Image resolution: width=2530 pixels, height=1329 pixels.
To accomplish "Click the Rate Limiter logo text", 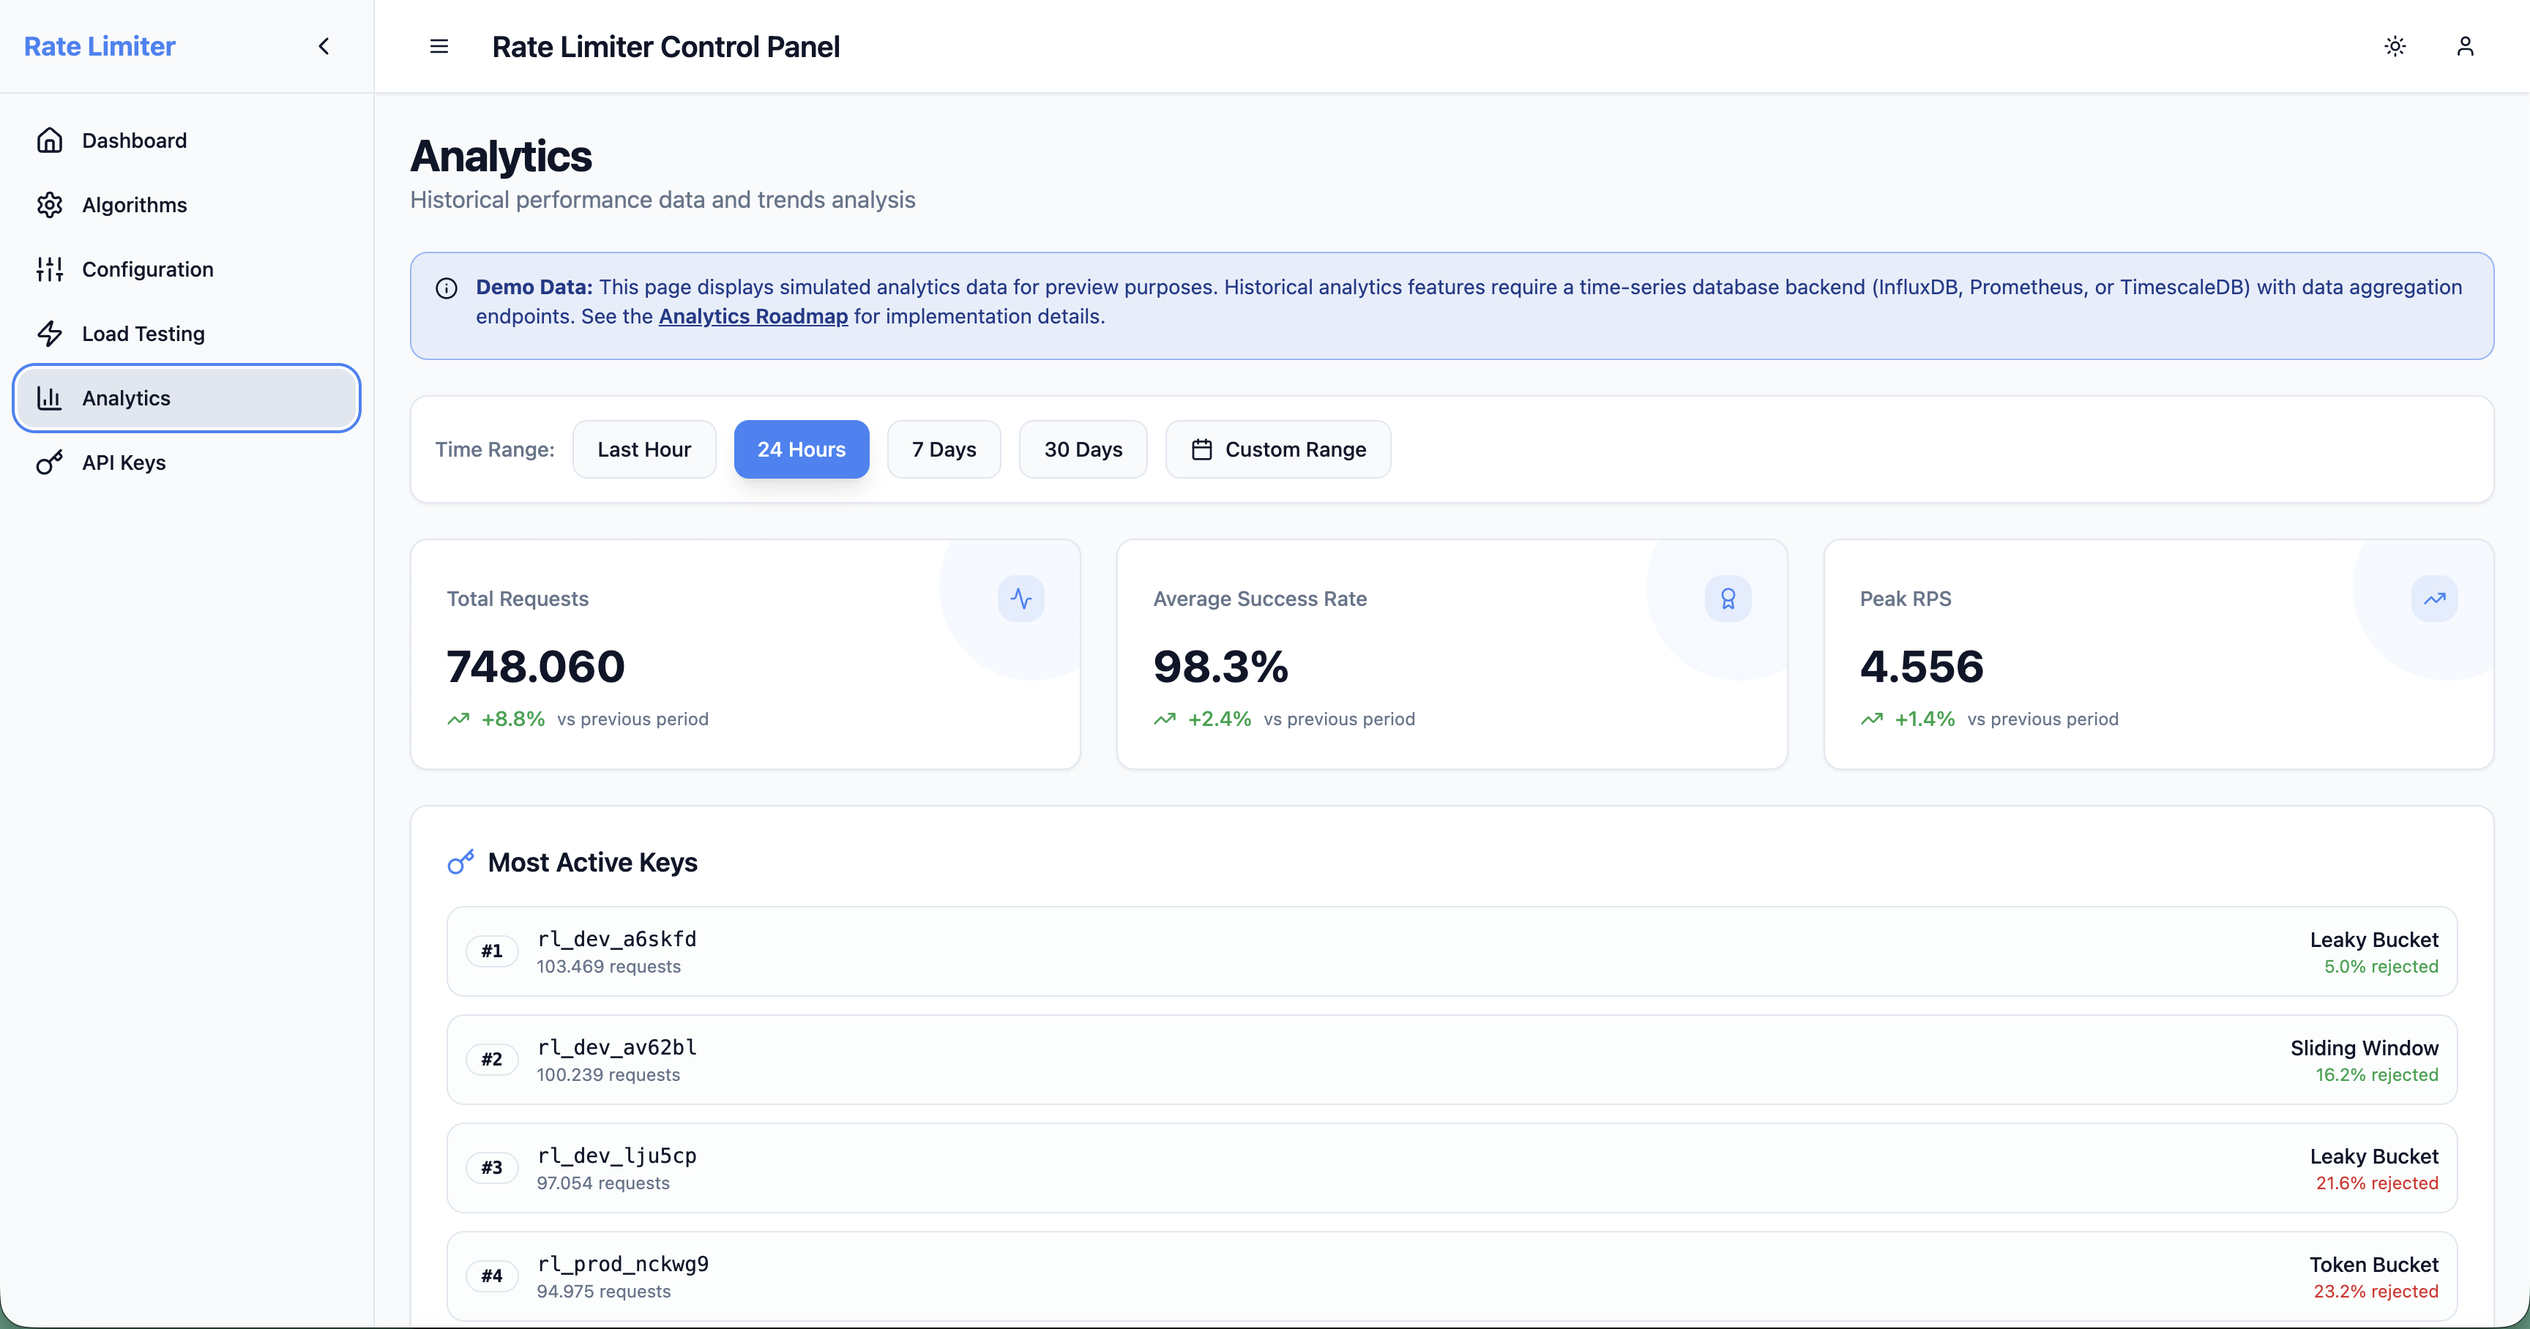I will pyautogui.click(x=100, y=46).
